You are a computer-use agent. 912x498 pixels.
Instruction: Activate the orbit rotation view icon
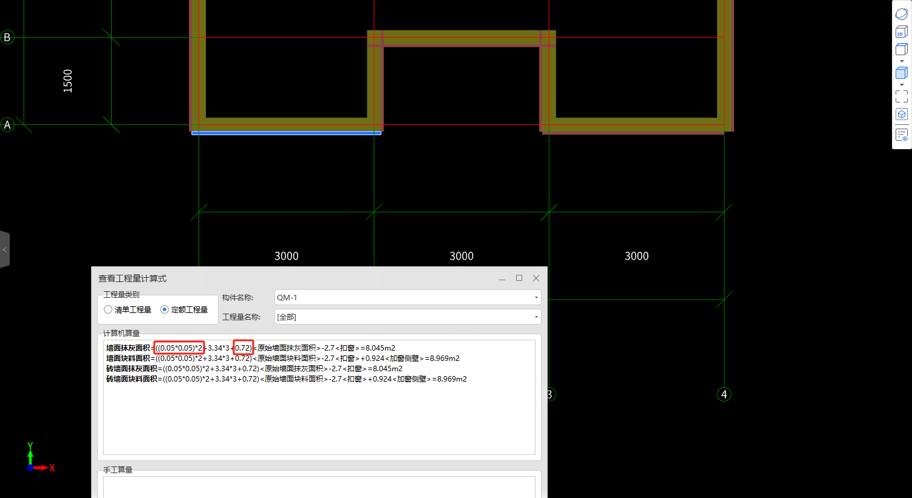pyautogui.click(x=902, y=14)
